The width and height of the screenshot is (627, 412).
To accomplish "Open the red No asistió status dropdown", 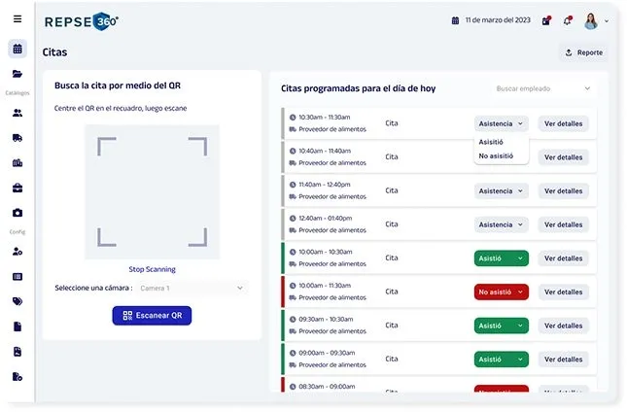I will pos(501,292).
